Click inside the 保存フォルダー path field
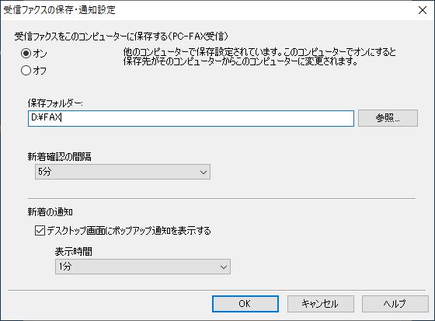This screenshot has height=321, width=435. click(x=191, y=119)
